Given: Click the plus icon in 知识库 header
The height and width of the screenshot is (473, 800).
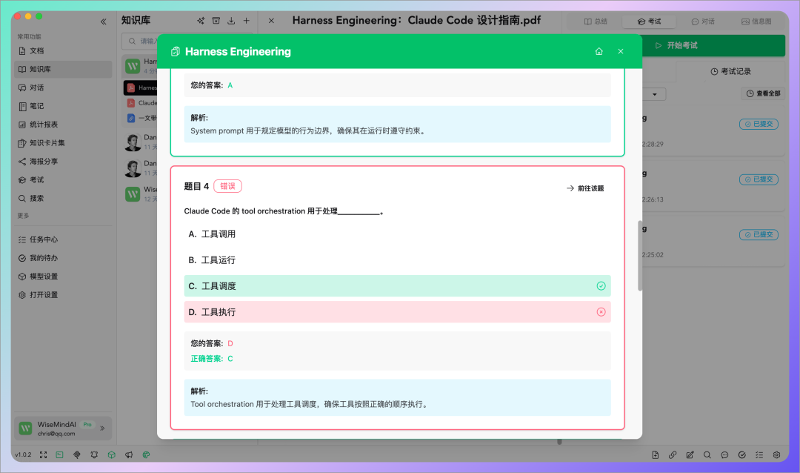Looking at the screenshot, I should [247, 21].
